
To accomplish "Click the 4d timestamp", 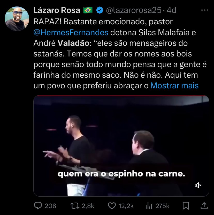I will coord(171,10).
